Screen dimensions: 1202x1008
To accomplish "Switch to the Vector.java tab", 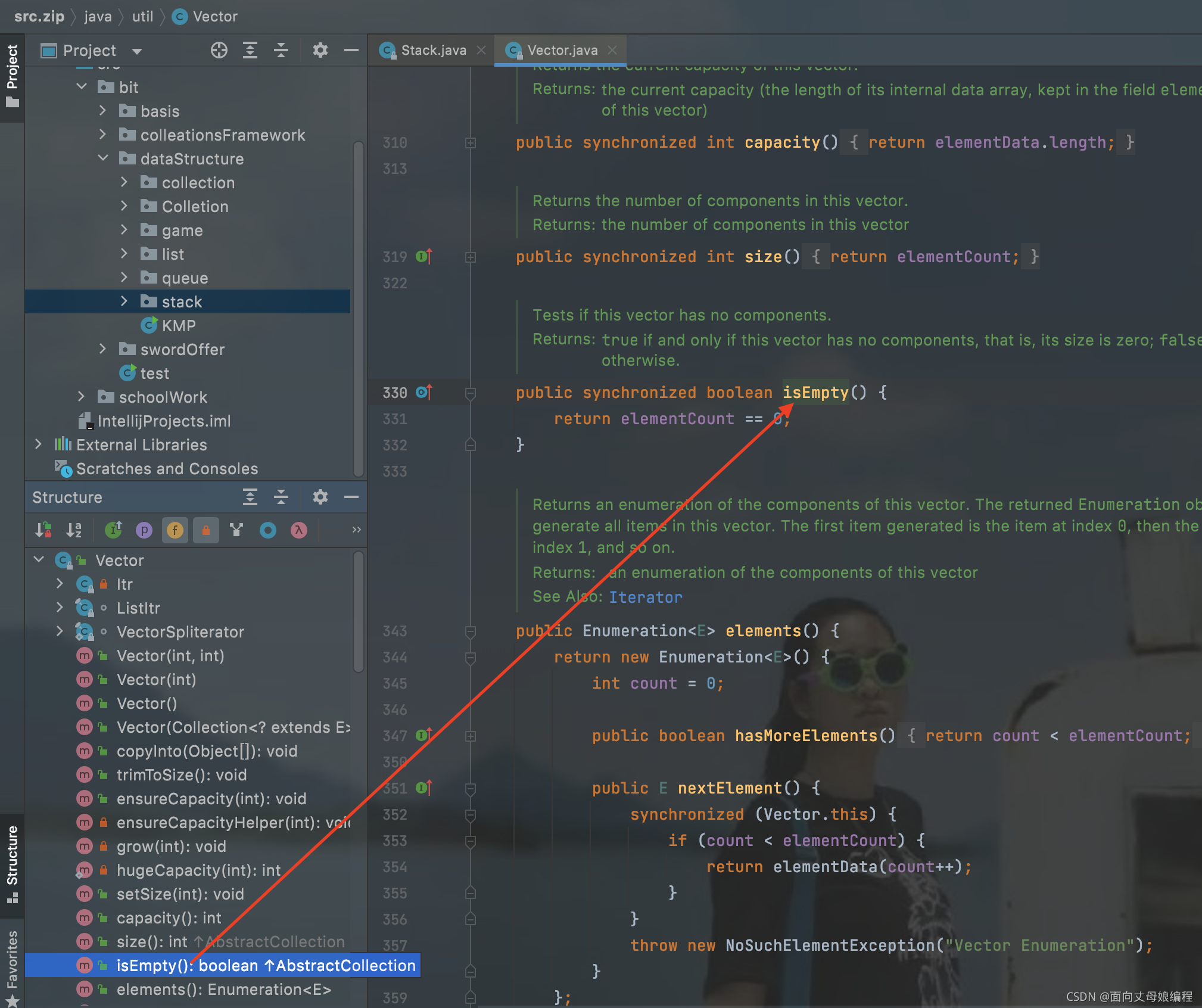I will 562,50.
